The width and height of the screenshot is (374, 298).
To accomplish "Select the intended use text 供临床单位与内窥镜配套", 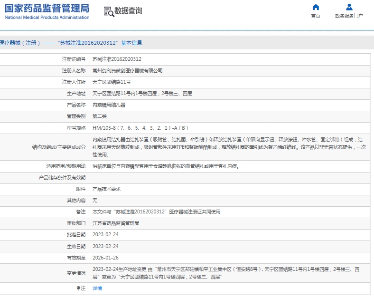I will tap(166, 166).
